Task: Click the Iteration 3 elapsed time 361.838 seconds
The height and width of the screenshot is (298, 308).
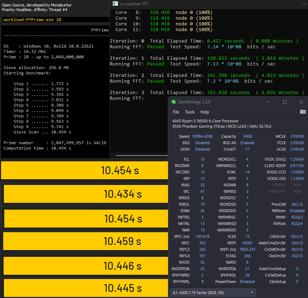Action: (228, 93)
